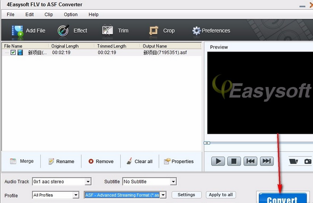Screen dimensions: 313x203
Task: Click original length value 00:02:19
Action: click(61, 52)
